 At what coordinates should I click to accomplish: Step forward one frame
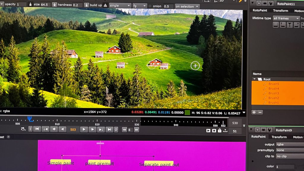click(x=93, y=129)
